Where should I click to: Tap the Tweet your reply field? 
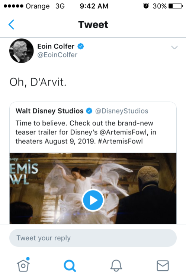[x=93, y=238]
